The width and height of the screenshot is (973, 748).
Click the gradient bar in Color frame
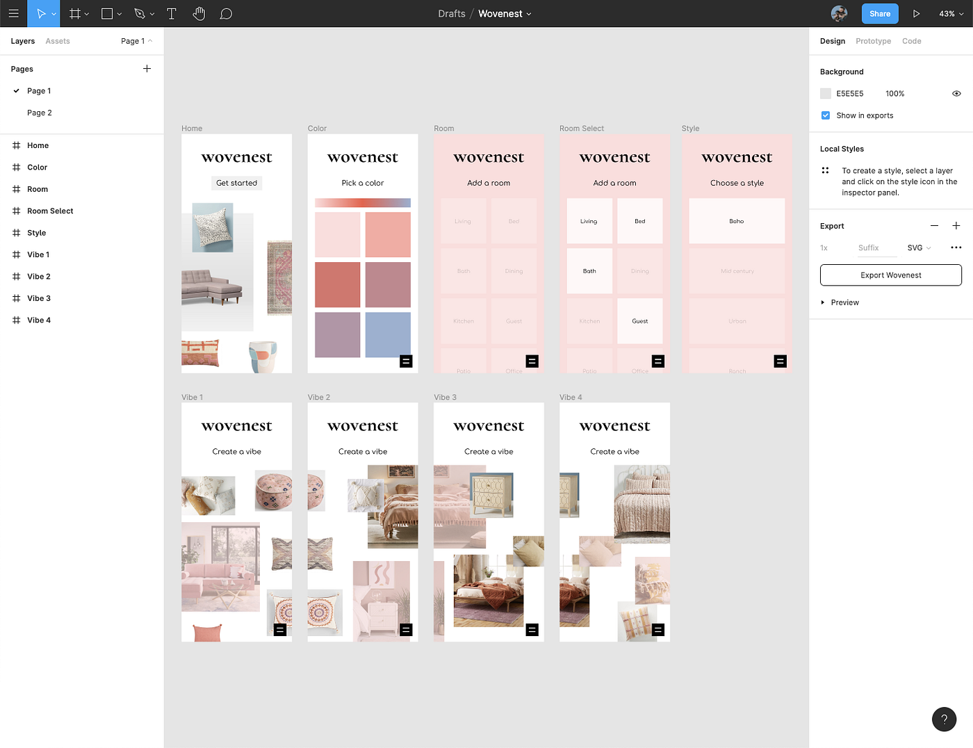[363, 203]
